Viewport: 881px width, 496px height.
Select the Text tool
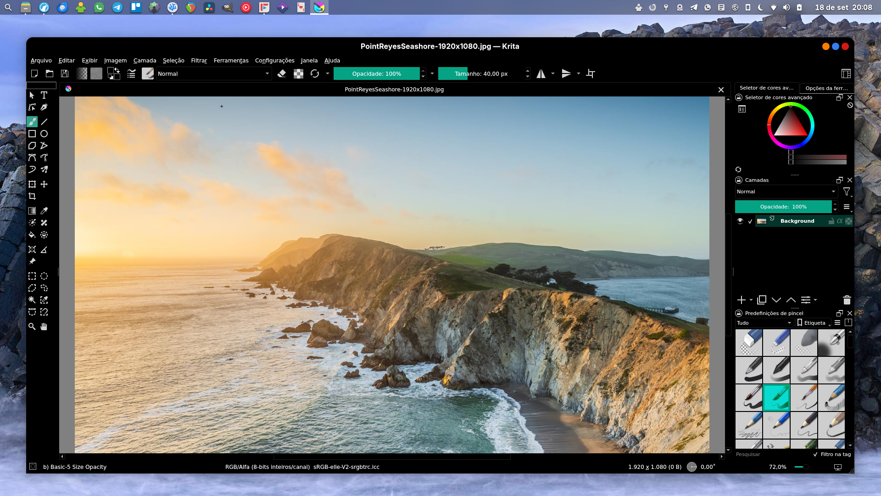pos(44,95)
